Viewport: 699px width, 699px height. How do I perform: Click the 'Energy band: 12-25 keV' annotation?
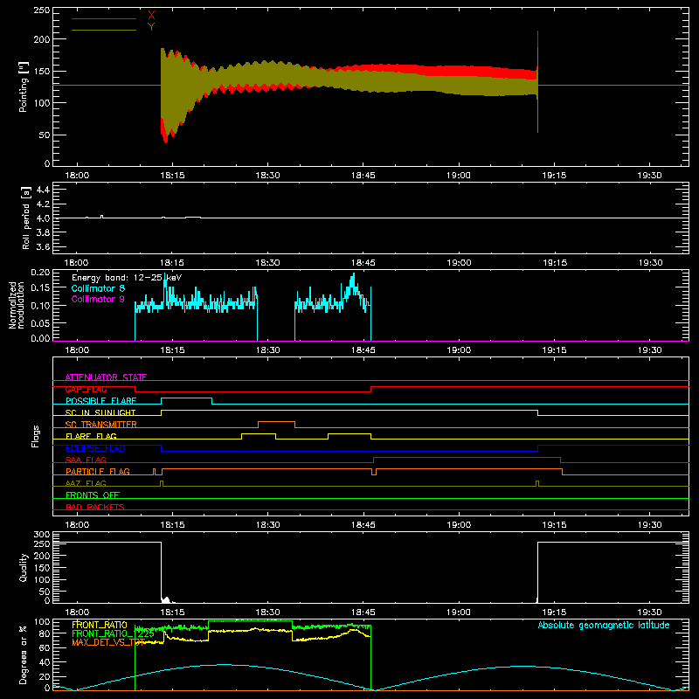(127, 278)
